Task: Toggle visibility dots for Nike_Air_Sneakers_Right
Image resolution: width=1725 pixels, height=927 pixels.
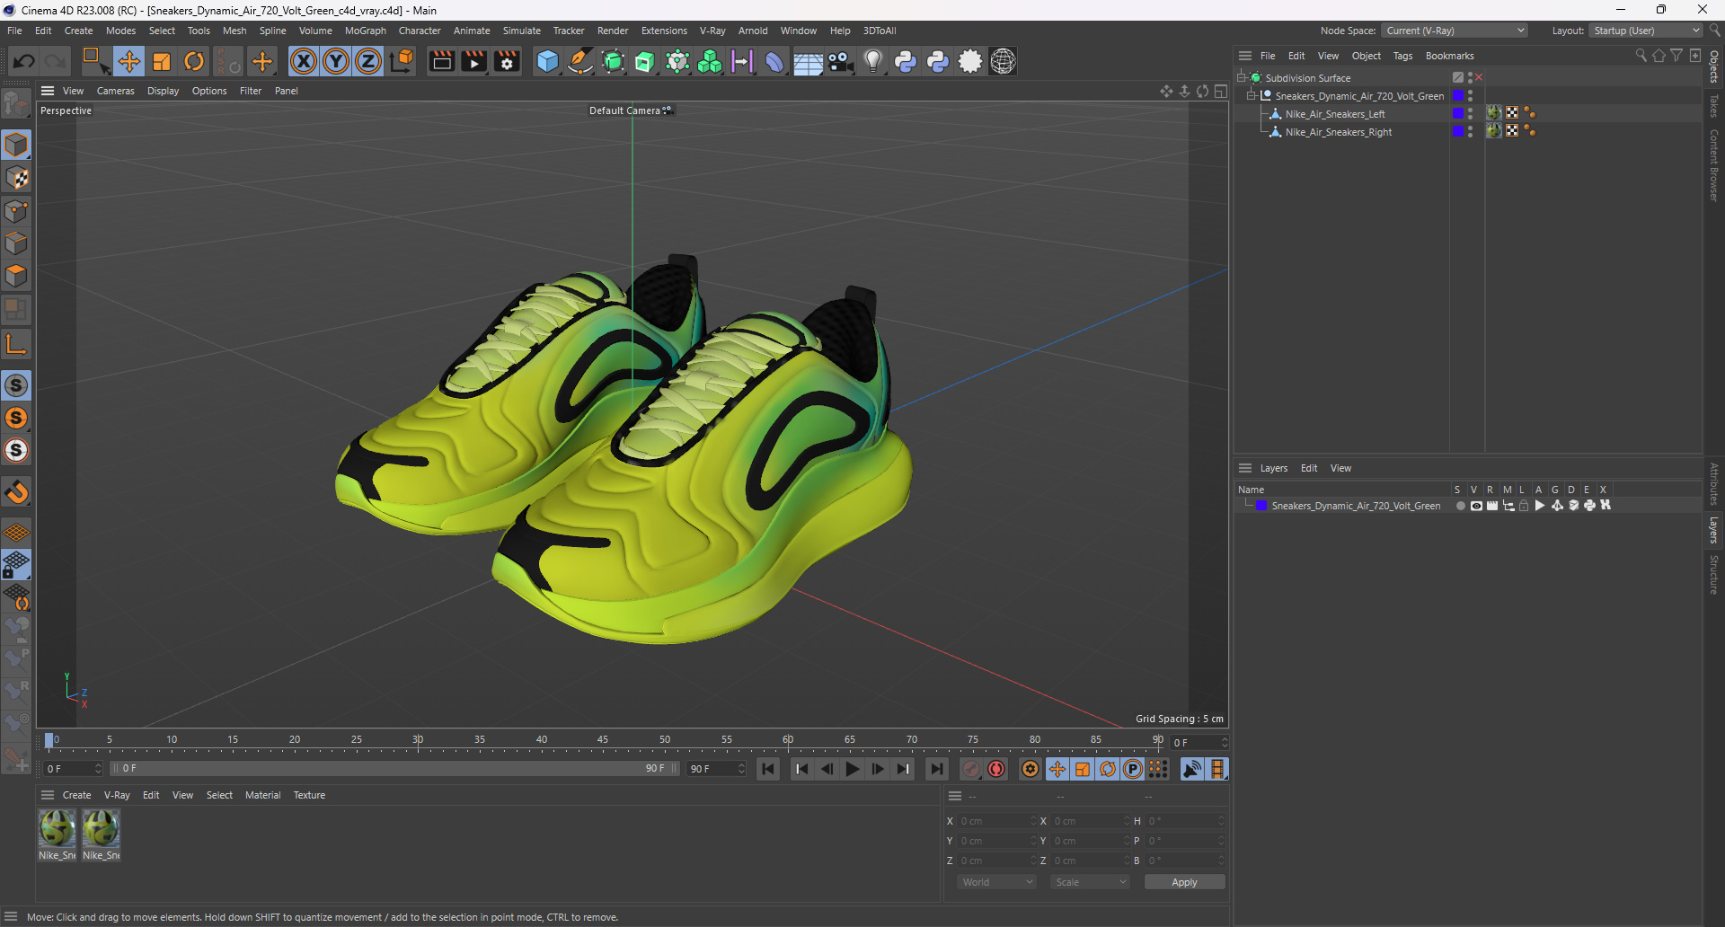Action: pyautogui.click(x=1470, y=131)
